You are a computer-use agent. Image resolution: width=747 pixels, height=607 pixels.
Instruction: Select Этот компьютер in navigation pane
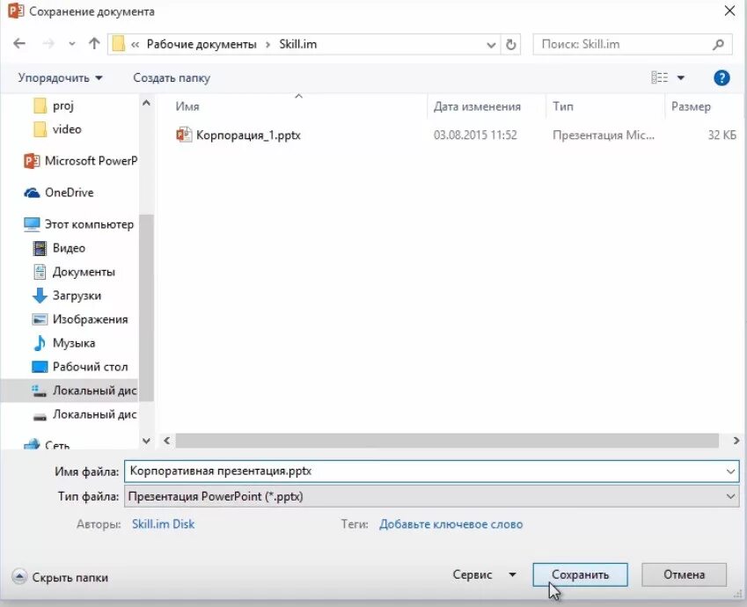78,224
